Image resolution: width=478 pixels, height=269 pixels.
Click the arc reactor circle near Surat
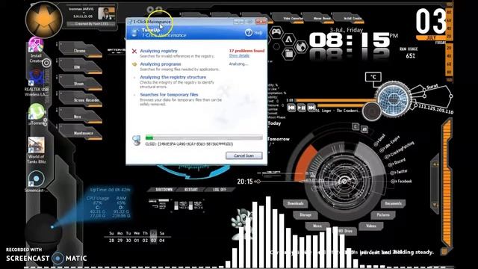click(393, 99)
